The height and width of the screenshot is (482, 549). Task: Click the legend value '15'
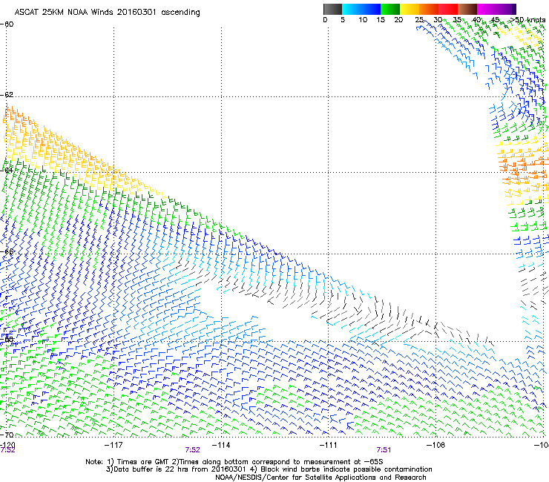(381, 20)
